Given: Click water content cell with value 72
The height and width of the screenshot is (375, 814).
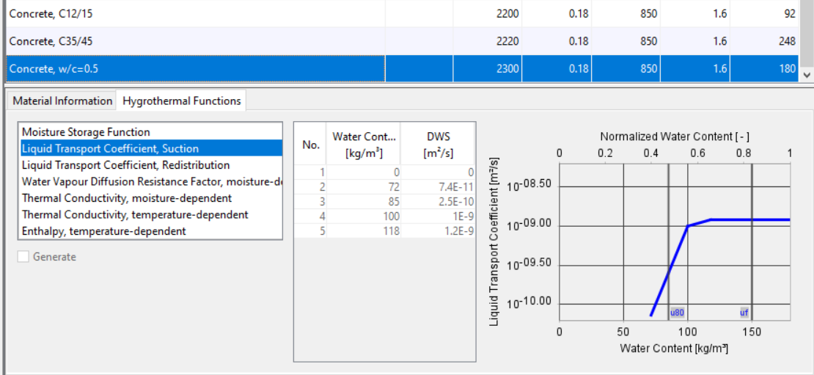Looking at the screenshot, I should pyautogui.click(x=364, y=187).
